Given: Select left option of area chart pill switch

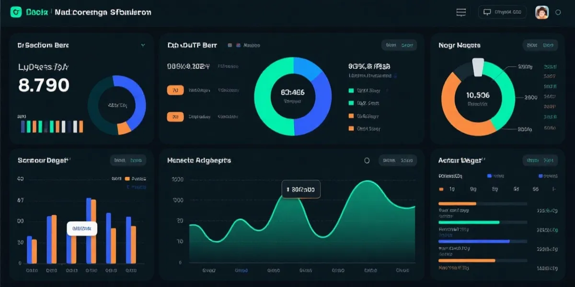Looking at the screenshot, I should click(389, 161).
